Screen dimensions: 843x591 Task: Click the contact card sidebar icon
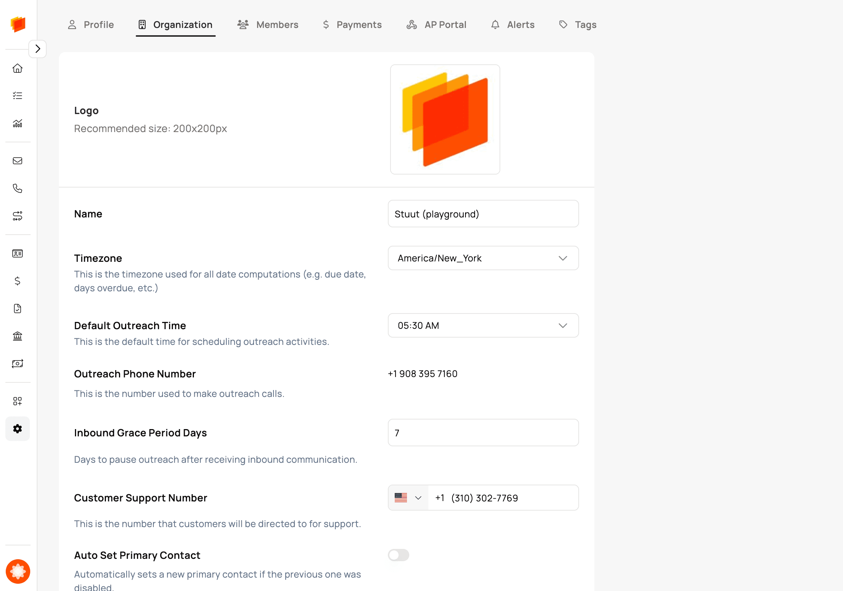[x=18, y=253]
